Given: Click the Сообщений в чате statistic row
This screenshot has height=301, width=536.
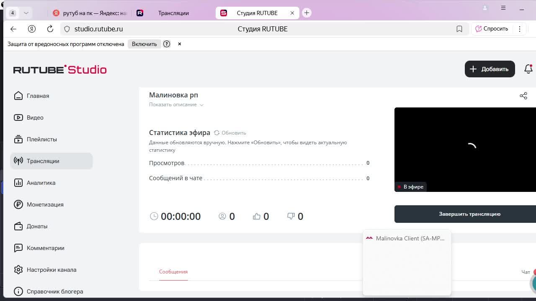Looking at the screenshot, I should (x=259, y=178).
